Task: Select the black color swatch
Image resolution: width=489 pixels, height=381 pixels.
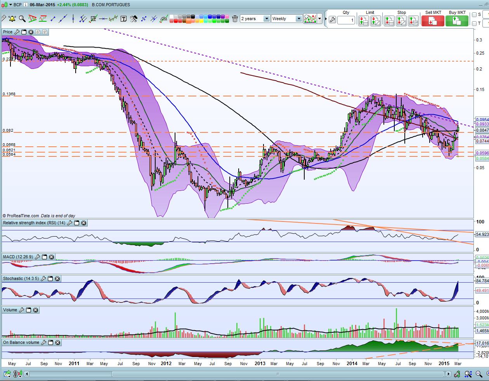Action: (x=193, y=17)
